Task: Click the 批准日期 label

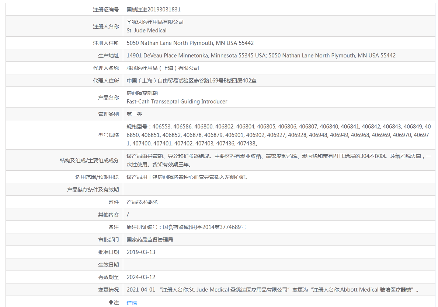Action: coord(108,253)
